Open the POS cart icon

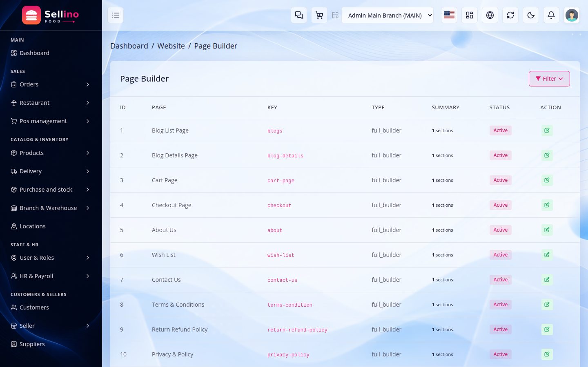pos(319,15)
